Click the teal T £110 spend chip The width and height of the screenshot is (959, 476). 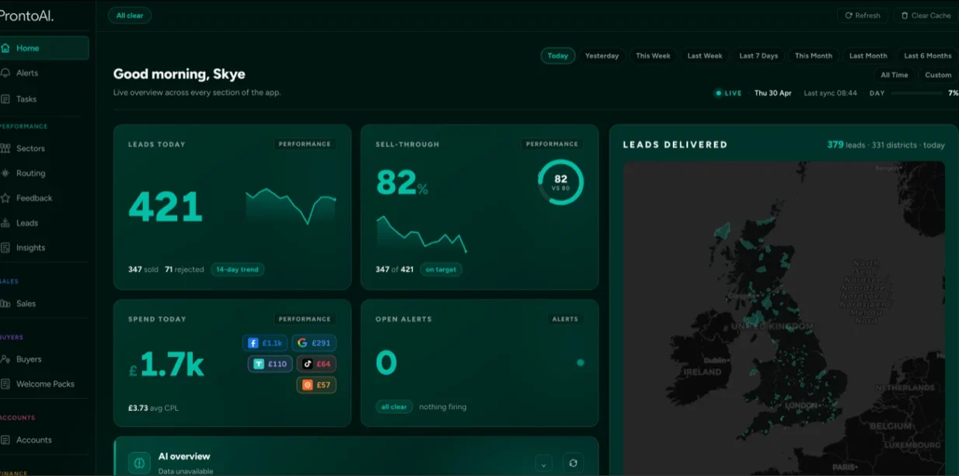(270, 363)
